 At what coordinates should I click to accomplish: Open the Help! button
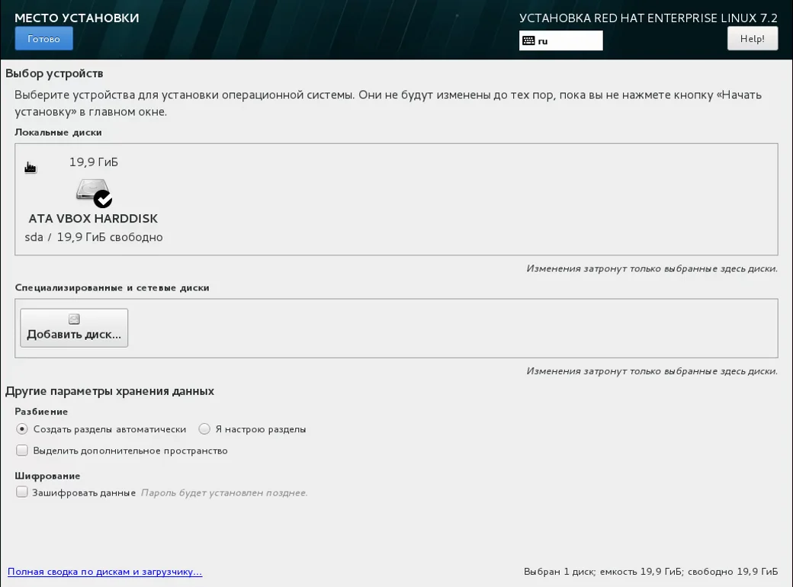pos(752,38)
